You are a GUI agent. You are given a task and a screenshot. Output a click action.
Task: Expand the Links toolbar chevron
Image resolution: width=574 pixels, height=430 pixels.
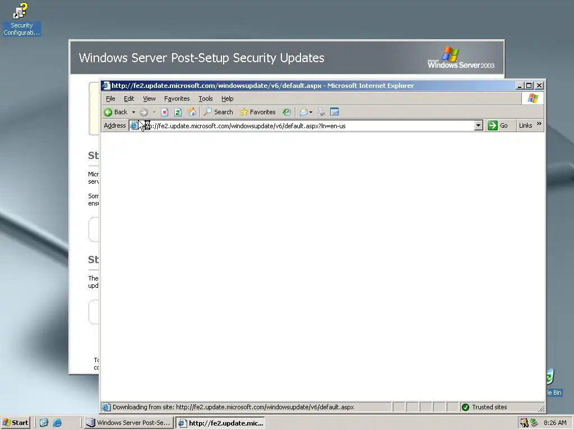click(x=539, y=124)
